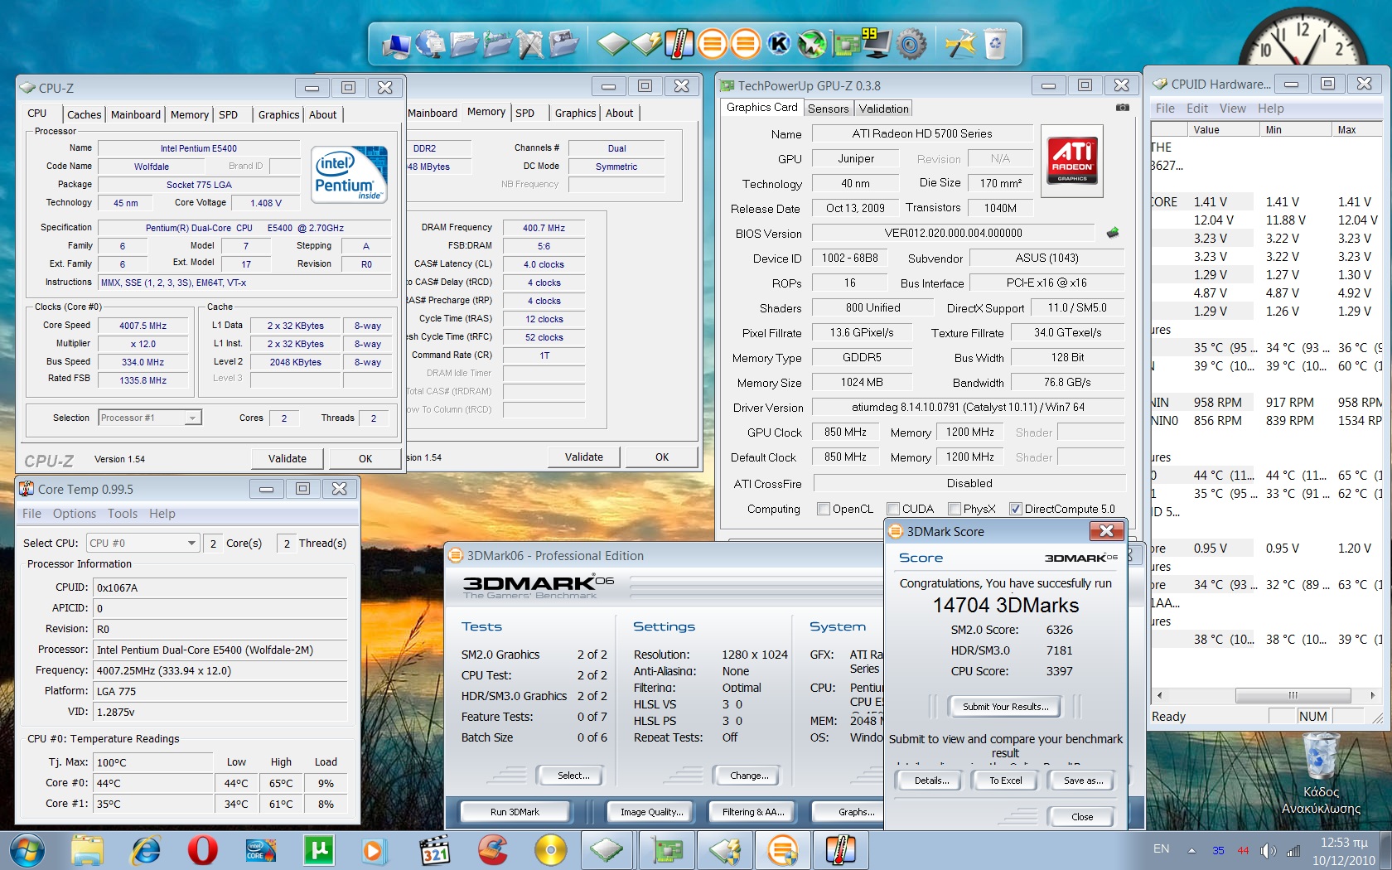Open HWMonitor Edit menu
This screenshot has width=1392, height=870.
pyautogui.click(x=1196, y=109)
